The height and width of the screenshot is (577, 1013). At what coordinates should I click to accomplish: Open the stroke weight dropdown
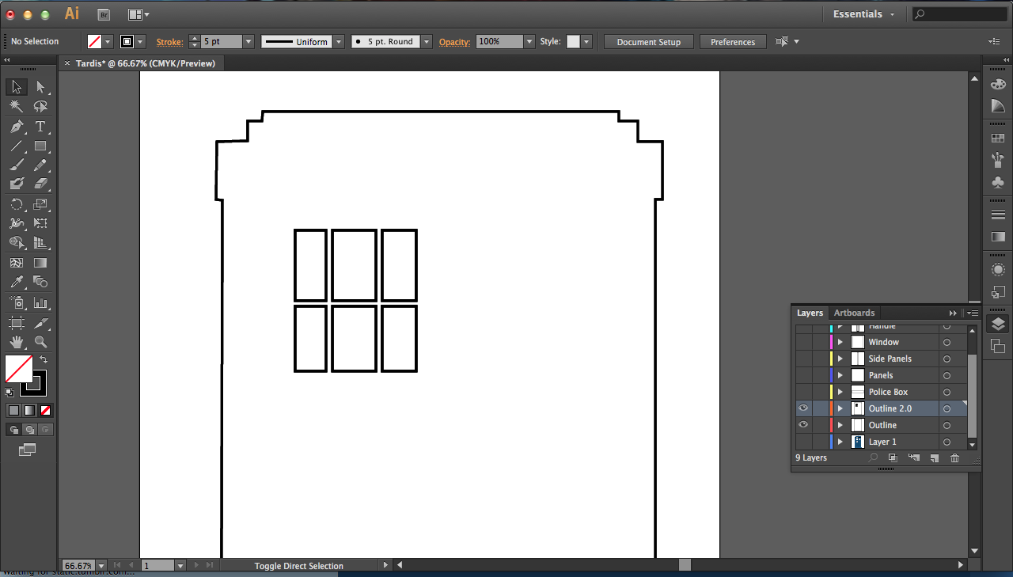249,42
